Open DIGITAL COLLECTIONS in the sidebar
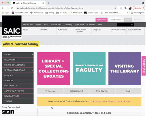Viewport: 146px width, 116px height. [x=18, y=65]
